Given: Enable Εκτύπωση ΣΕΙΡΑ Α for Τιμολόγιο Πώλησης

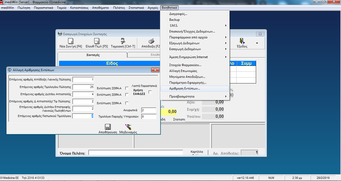Looking at the screenshot, I should pyautogui.click(x=127, y=88).
